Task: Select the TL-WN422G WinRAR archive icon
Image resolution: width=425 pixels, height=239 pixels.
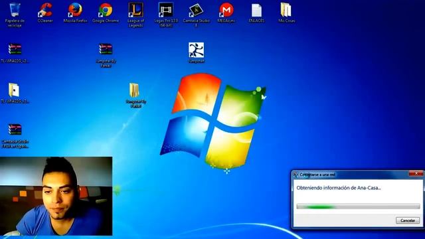Action: 15,53
